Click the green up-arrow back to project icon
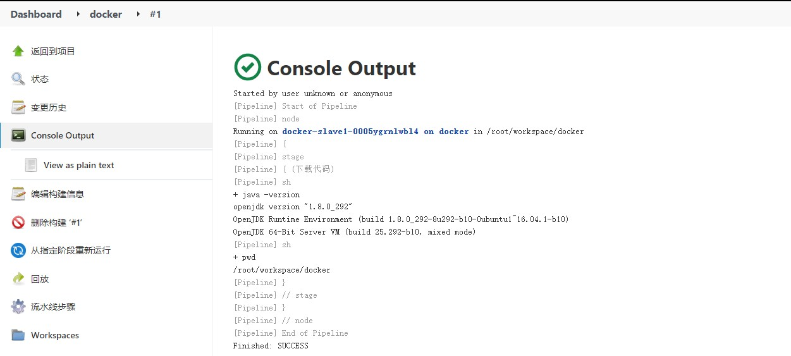This screenshot has width=791, height=356. [x=18, y=51]
